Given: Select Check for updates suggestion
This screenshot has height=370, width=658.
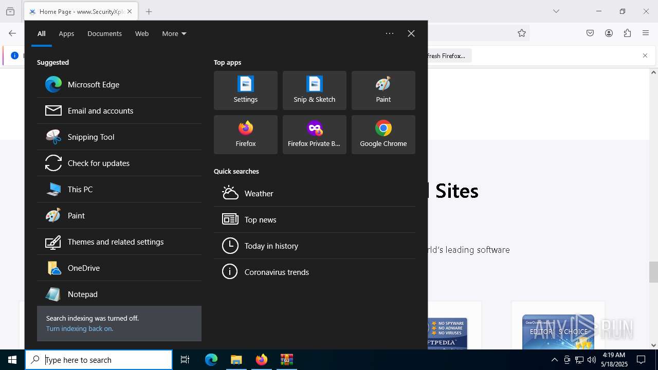Looking at the screenshot, I should pyautogui.click(x=119, y=163).
